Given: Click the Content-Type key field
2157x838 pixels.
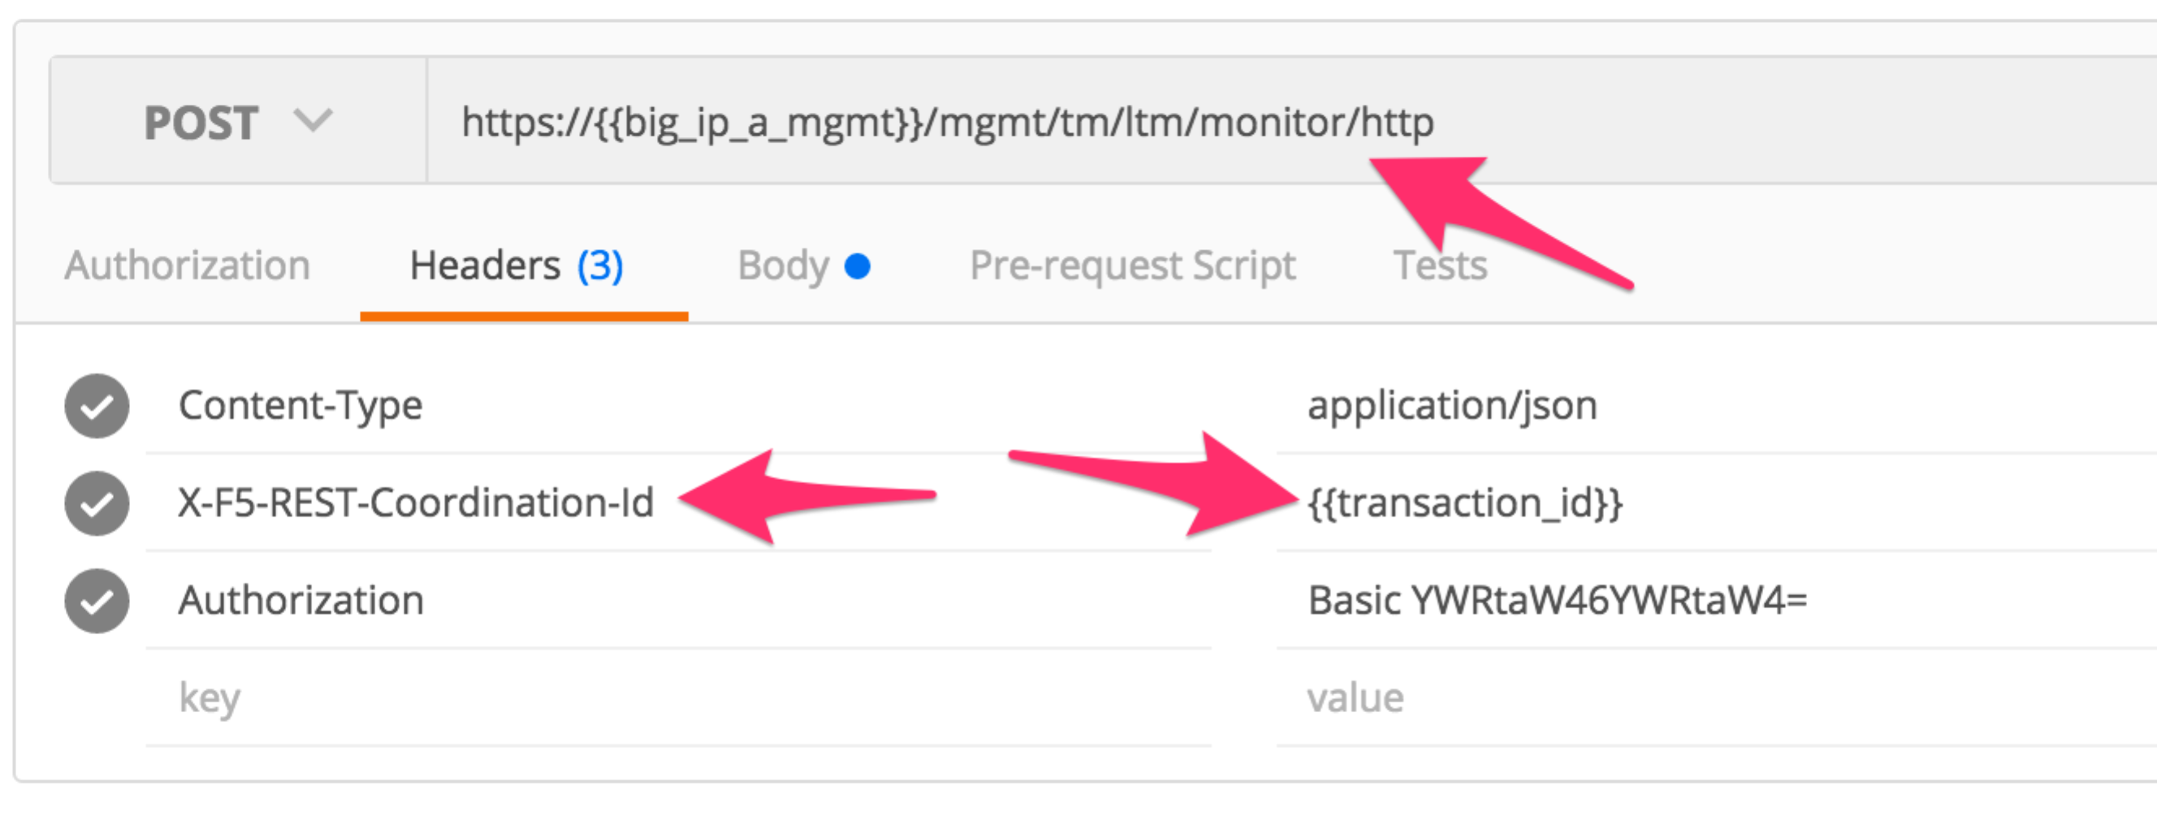Looking at the screenshot, I should tap(678, 406).
